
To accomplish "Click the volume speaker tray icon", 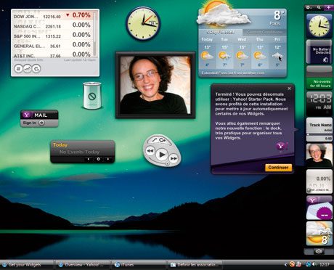I will 314,264.
